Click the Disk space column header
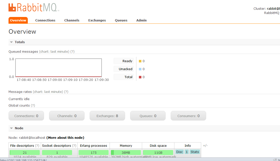The width and height of the screenshot is (280, 161). click(x=158, y=146)
